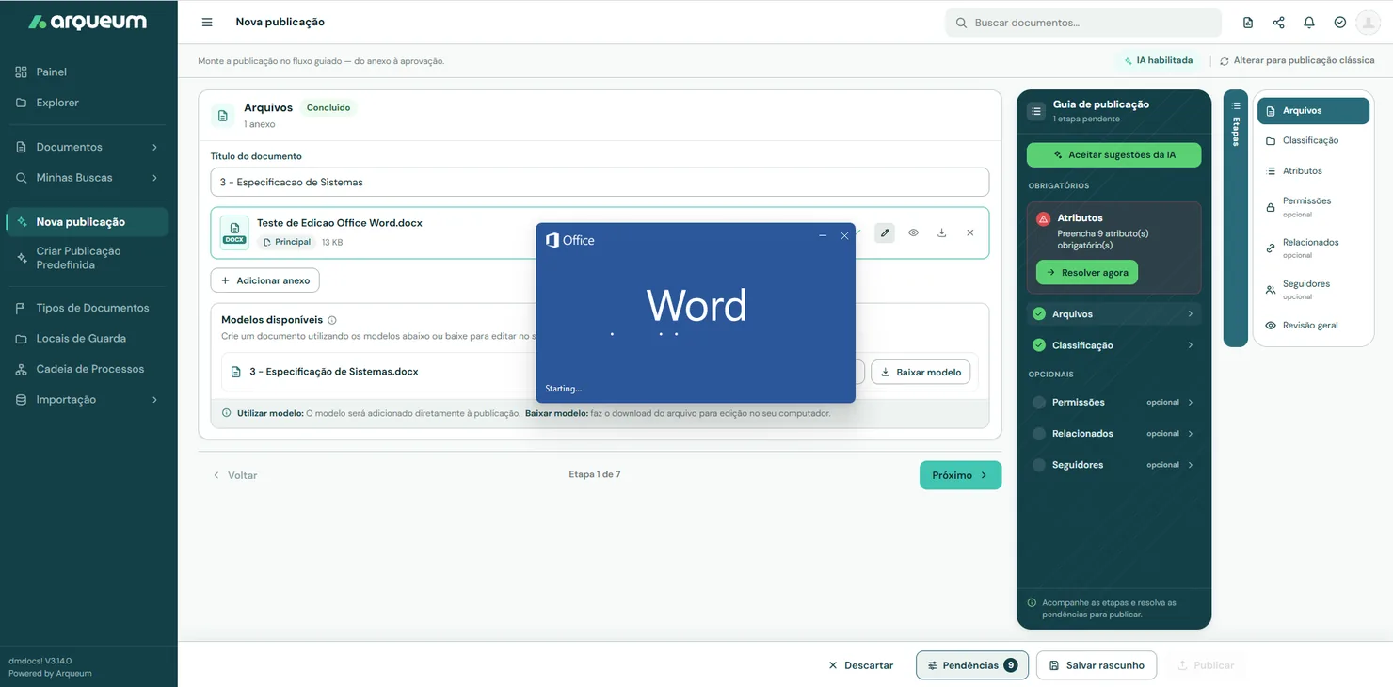Open Cadeia de Processos
Viewport: 1393px width, 687px height.
pos(87,369)
